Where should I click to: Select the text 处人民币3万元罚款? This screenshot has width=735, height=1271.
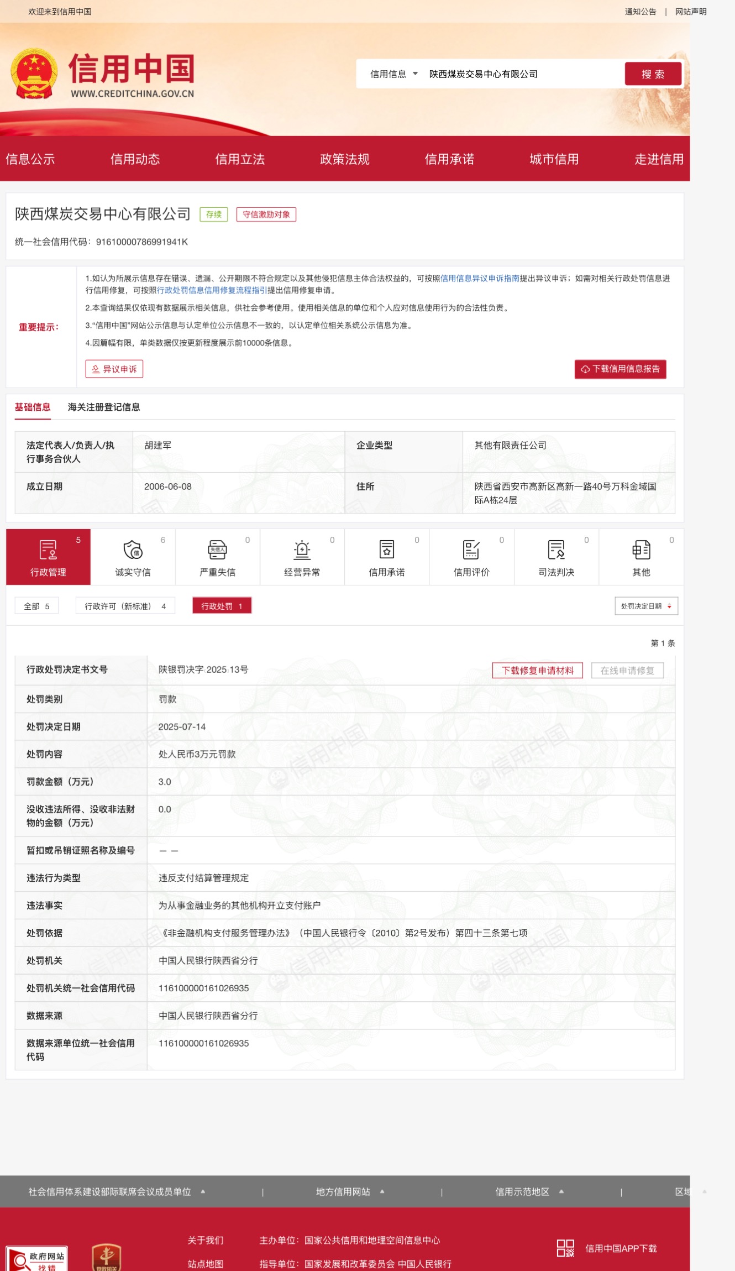197,754
